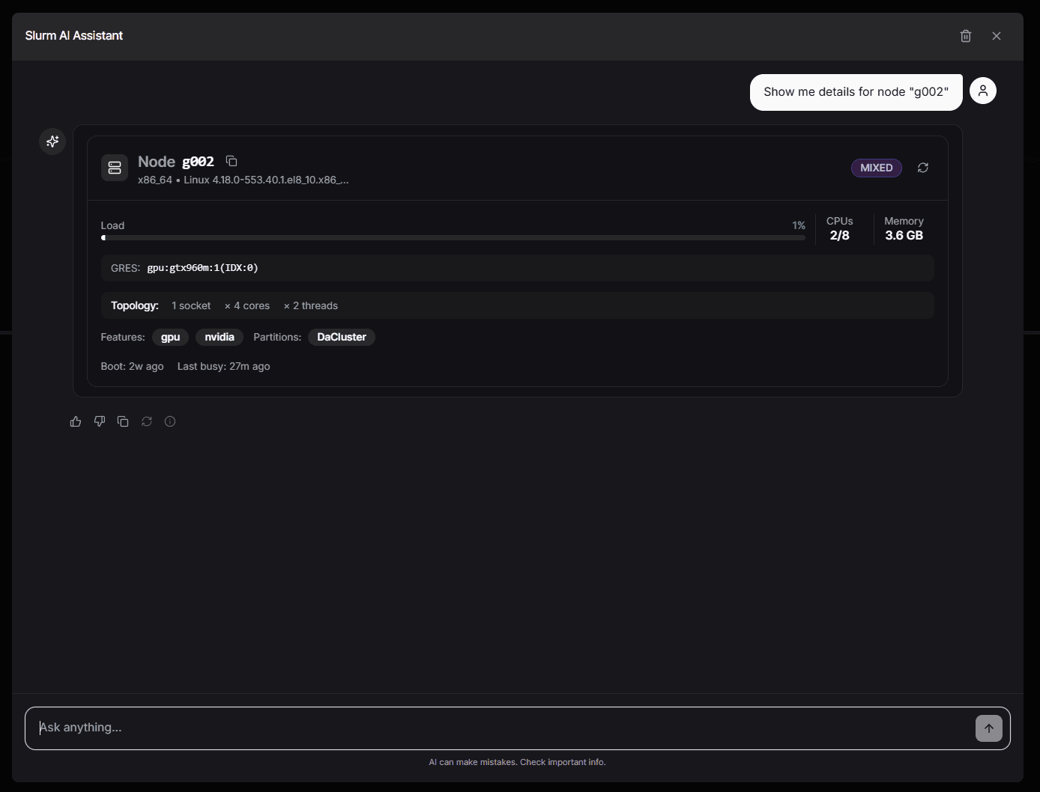The image size is (1040, 792).
Task: Open the info icon under the response
Action: tap(170, 421)
